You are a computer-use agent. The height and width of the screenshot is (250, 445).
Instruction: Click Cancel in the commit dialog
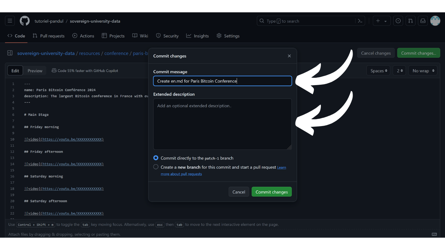point(239,192)
